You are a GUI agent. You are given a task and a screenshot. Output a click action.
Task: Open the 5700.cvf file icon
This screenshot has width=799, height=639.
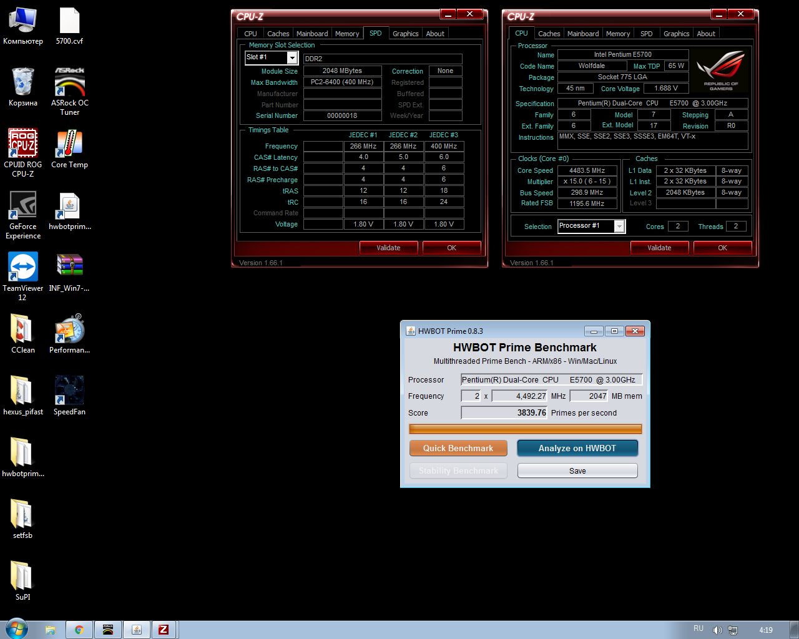[x=69, y=26]
